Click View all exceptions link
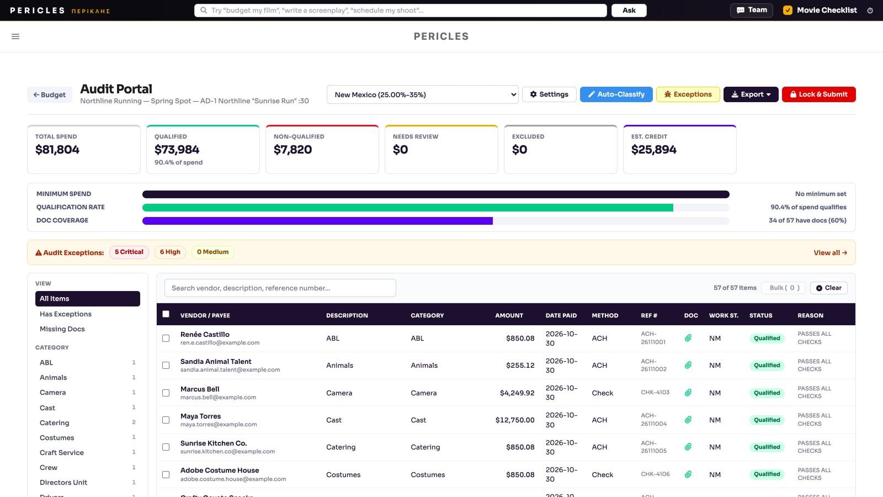 click(830, 253)
